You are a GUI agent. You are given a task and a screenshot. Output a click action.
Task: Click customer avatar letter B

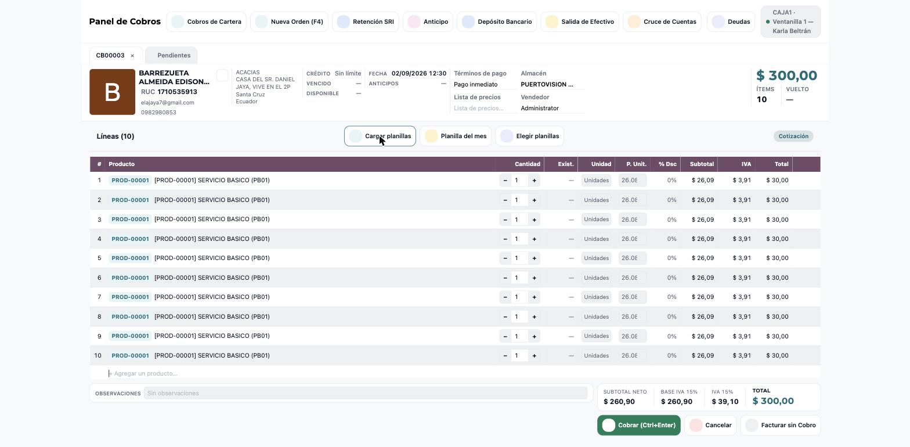point(112,92)
